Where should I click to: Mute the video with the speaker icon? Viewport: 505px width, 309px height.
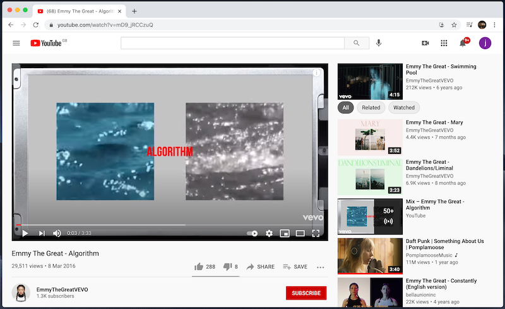coord(57,233)
